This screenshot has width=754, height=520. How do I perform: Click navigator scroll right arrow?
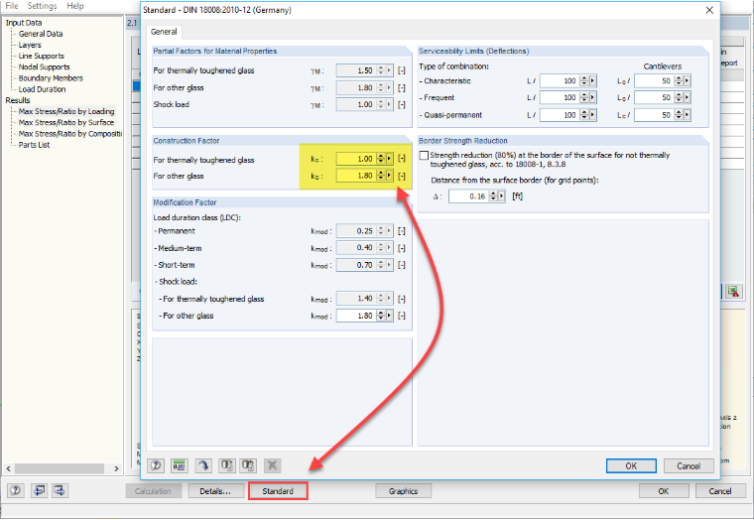[x=116, y=468]
